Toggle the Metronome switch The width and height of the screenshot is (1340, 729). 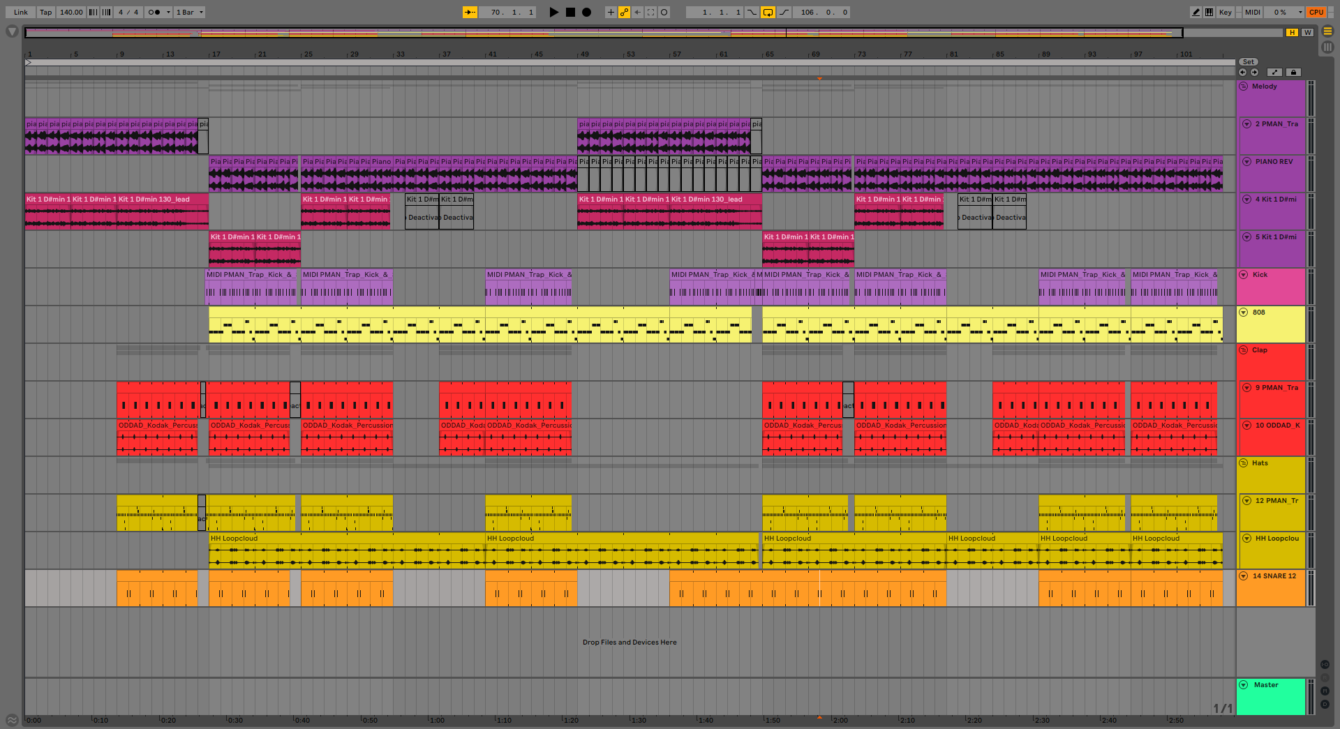[154, 12]
